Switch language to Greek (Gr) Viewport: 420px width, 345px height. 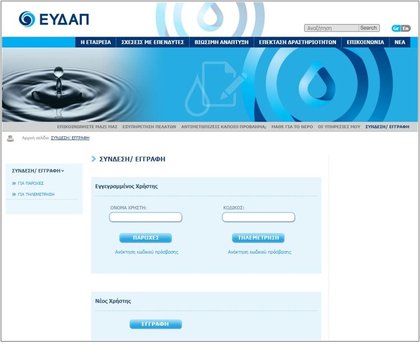[396, 28]
